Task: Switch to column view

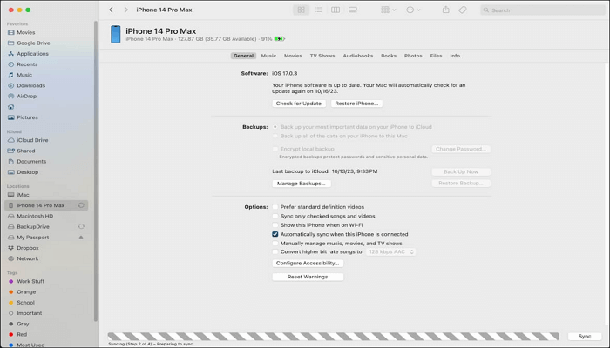Action: pos(335,10)
